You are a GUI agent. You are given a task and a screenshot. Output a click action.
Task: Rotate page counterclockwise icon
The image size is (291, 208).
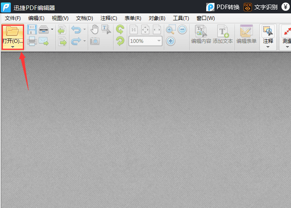(x=120, y=30)
